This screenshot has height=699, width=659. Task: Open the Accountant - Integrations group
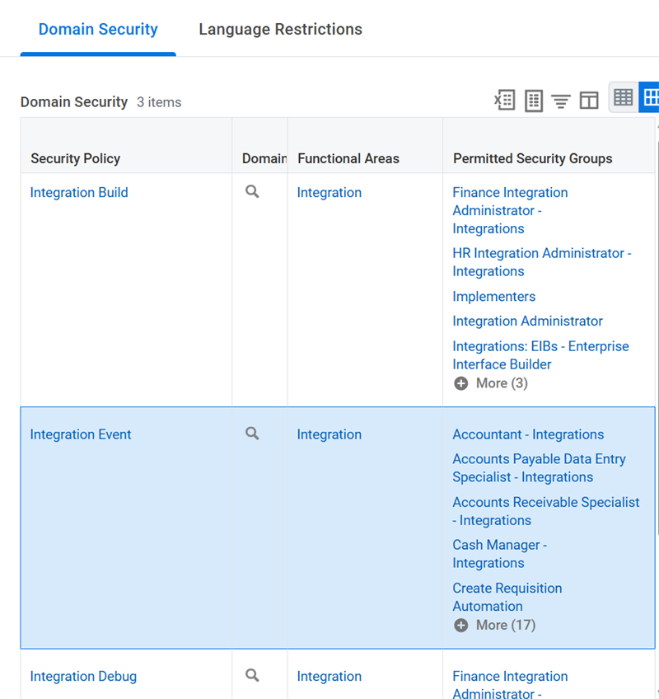click(528, 434)
